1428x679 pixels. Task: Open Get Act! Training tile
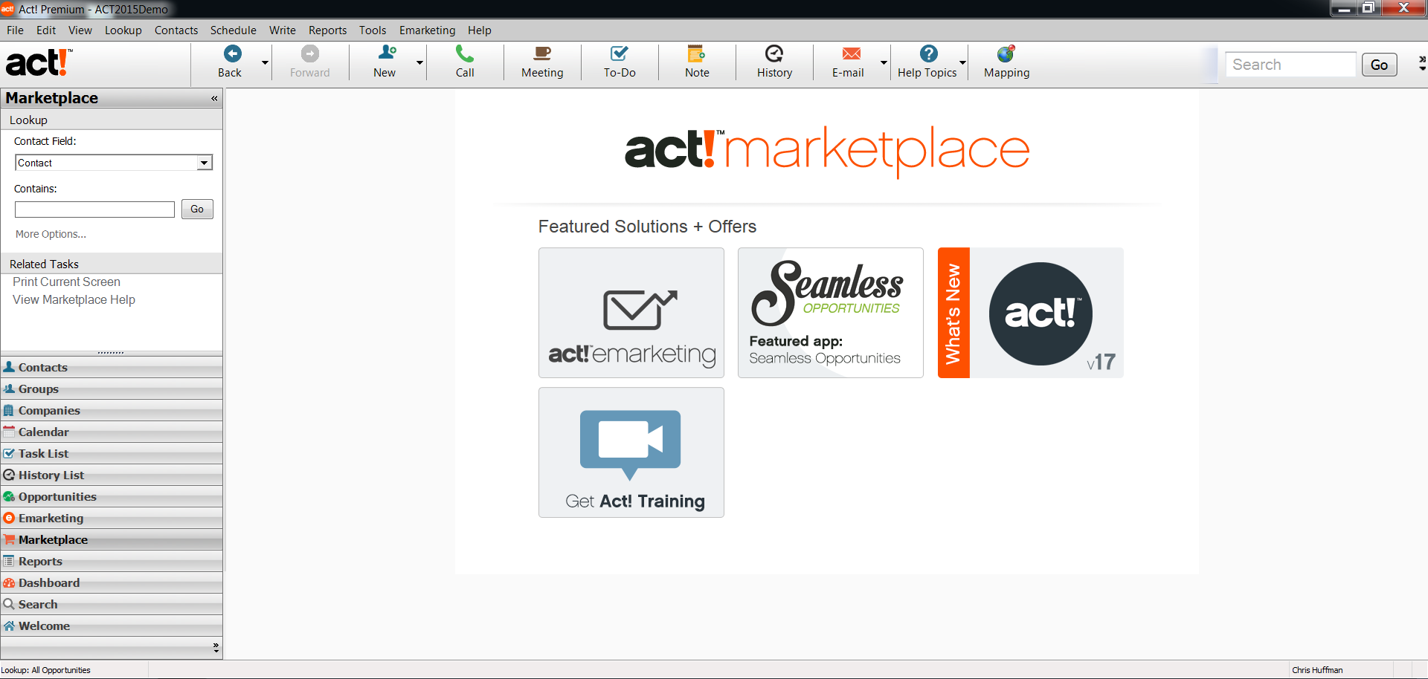631,452
